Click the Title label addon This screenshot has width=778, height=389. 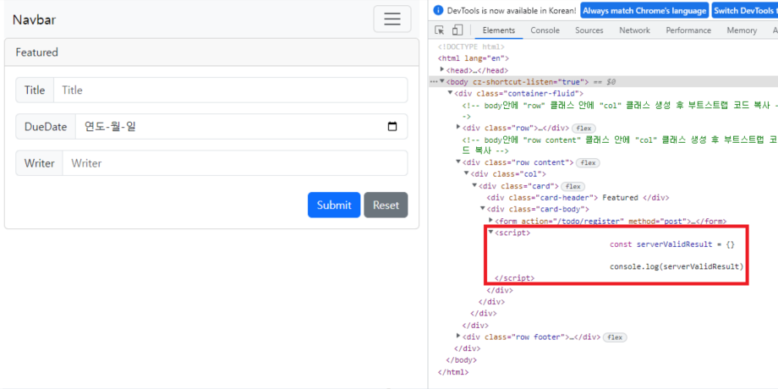[x=35, y=90]
